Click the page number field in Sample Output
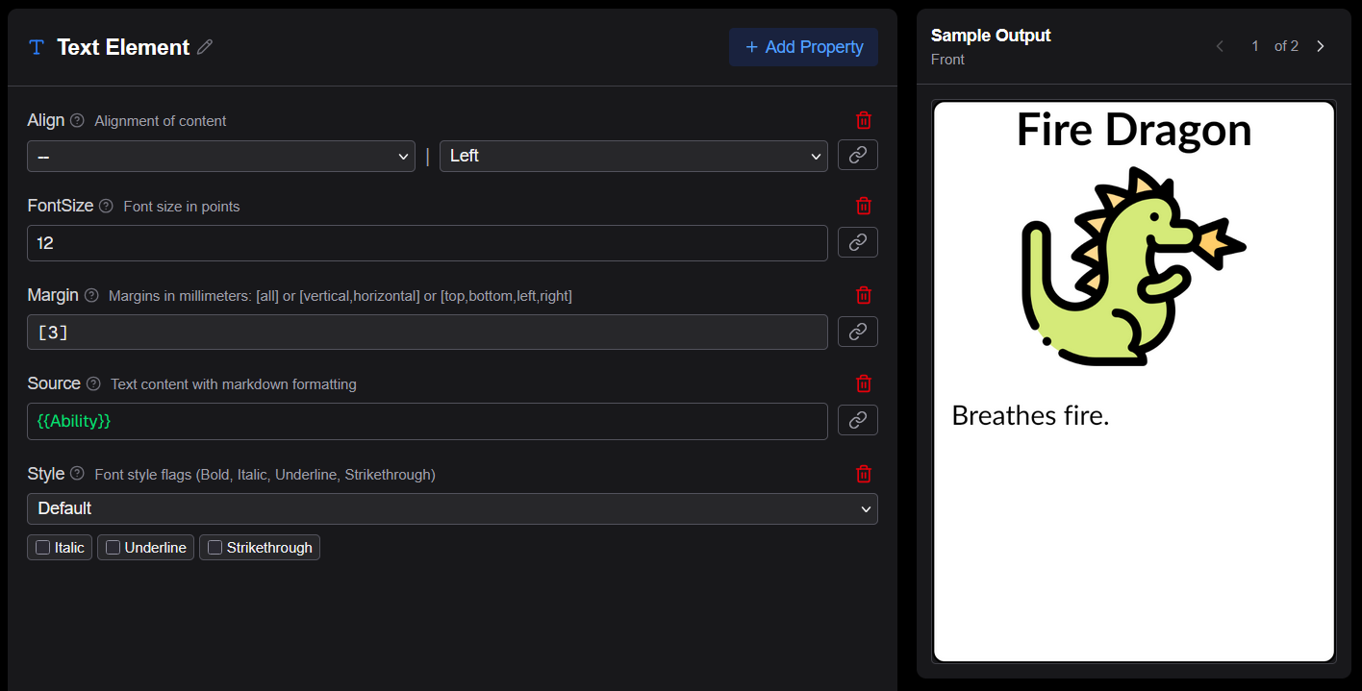Image resolution: width=1362 pixels, height=691 pixels. tap(1254, 46)
